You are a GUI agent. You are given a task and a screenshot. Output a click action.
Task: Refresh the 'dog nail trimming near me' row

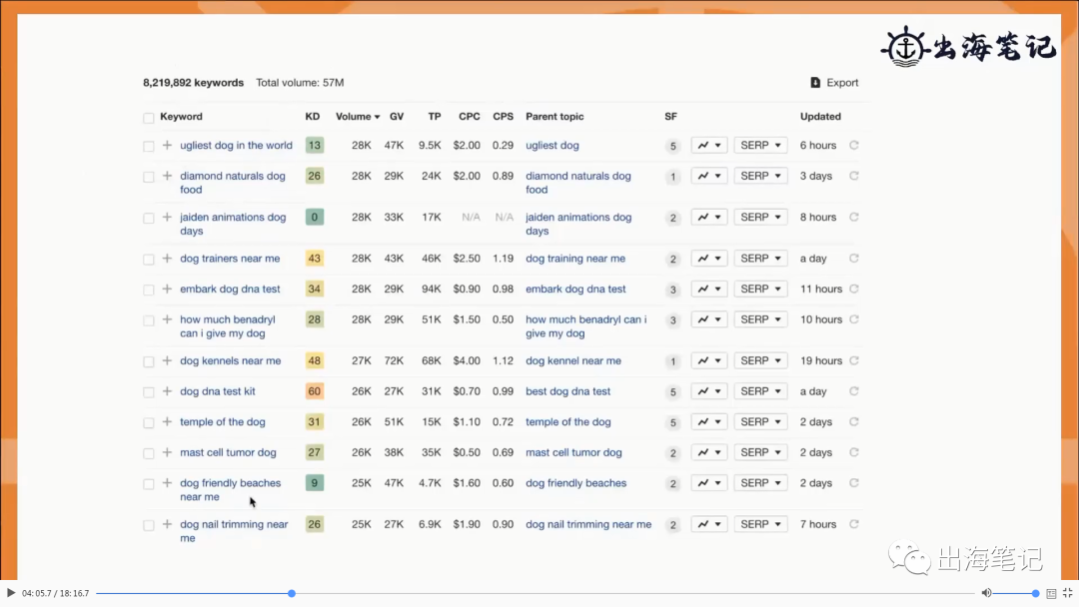click(x=853, y=524)
